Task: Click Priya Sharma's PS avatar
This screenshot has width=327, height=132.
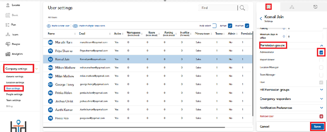Action: (x=50, y=51)
